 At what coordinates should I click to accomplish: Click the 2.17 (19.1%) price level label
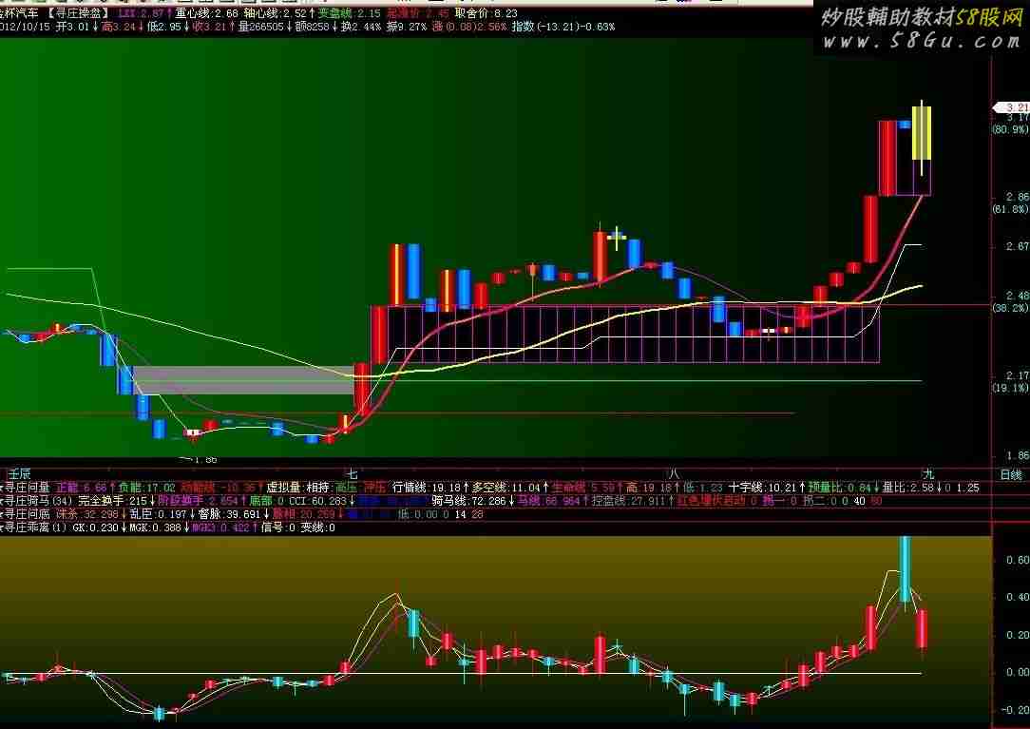(1011, 382)
